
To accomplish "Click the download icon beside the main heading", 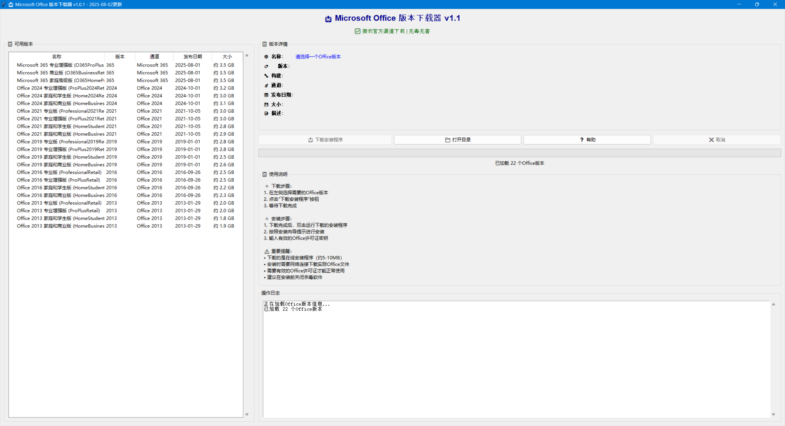I will (x=328, y=19).
